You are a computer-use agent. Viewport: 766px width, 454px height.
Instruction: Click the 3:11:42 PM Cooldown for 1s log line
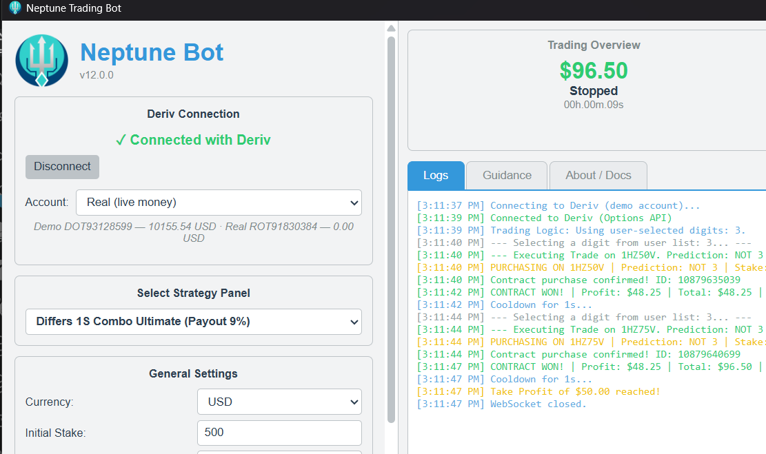(x=504, y=305)
